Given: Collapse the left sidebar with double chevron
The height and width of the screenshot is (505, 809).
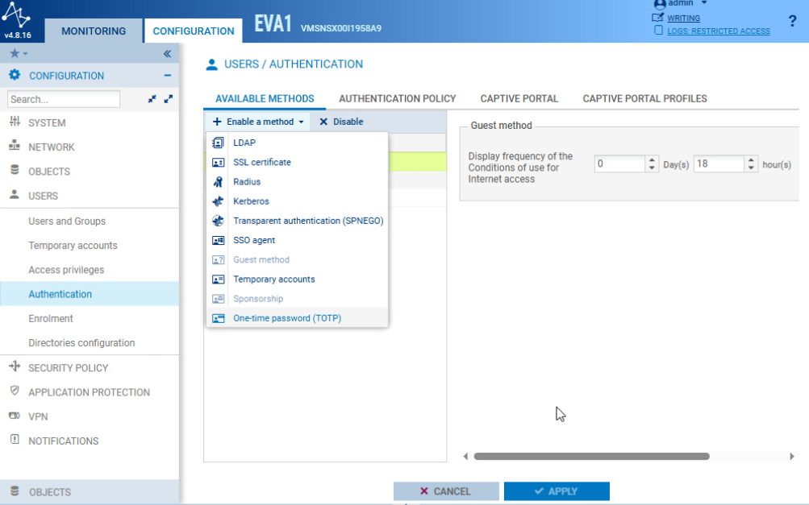Looking at the screenshot, I should [167, 54].
